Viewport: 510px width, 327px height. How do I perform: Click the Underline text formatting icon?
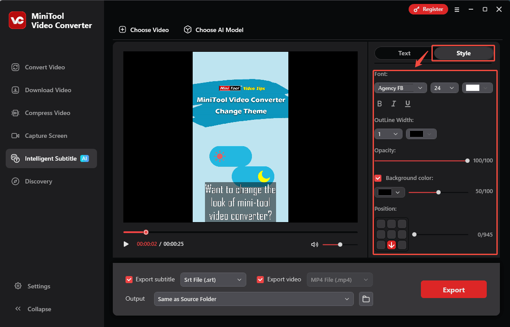(408, 104)
